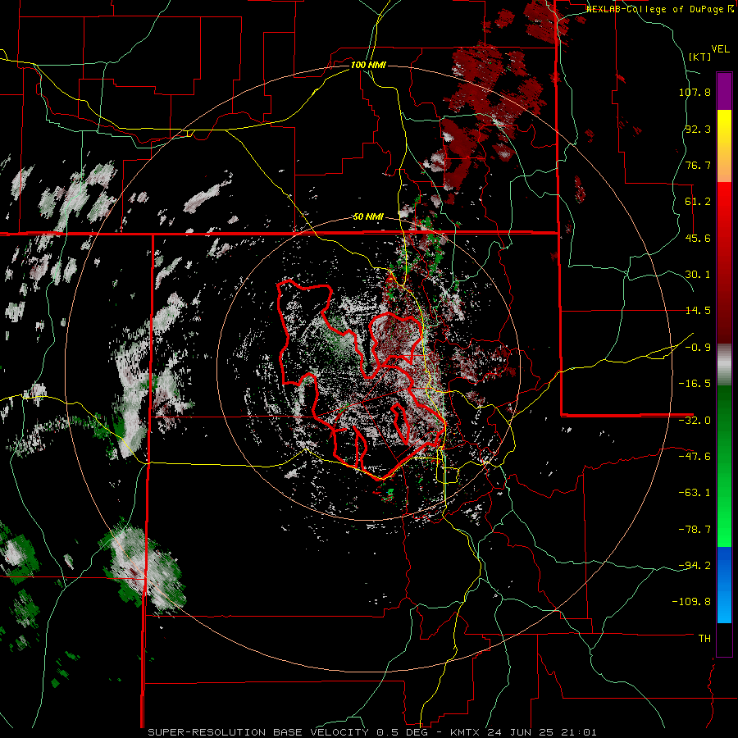
Task: Click the 14.5 scale value
Action: (x=698, y=311)
